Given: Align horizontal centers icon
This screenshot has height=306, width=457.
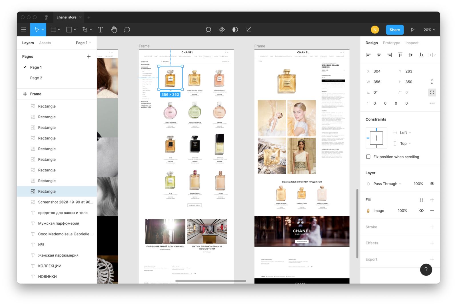Looking at the screenshot, I should tap(379, 55).
